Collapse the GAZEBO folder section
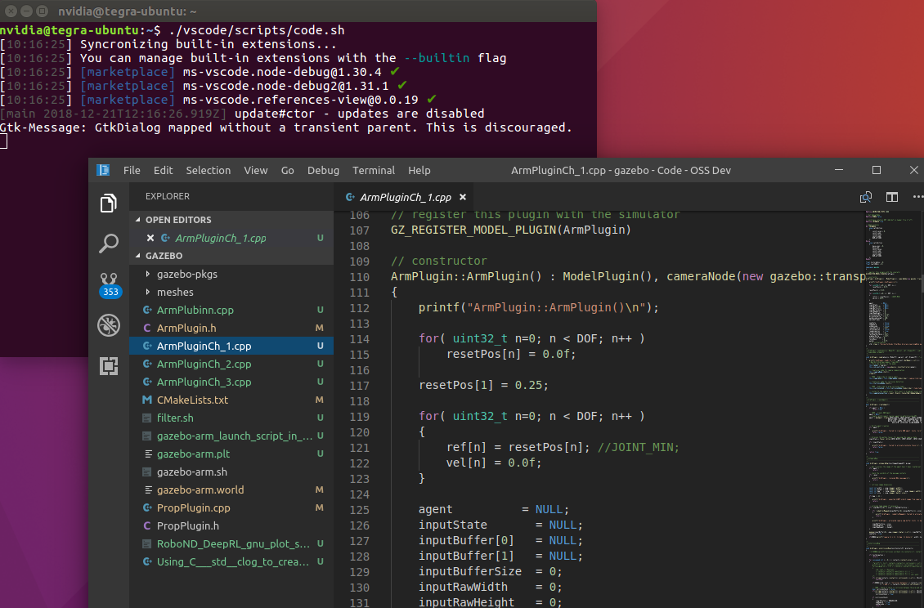Viewport: 924px width, 608px height. pos(138,256)
